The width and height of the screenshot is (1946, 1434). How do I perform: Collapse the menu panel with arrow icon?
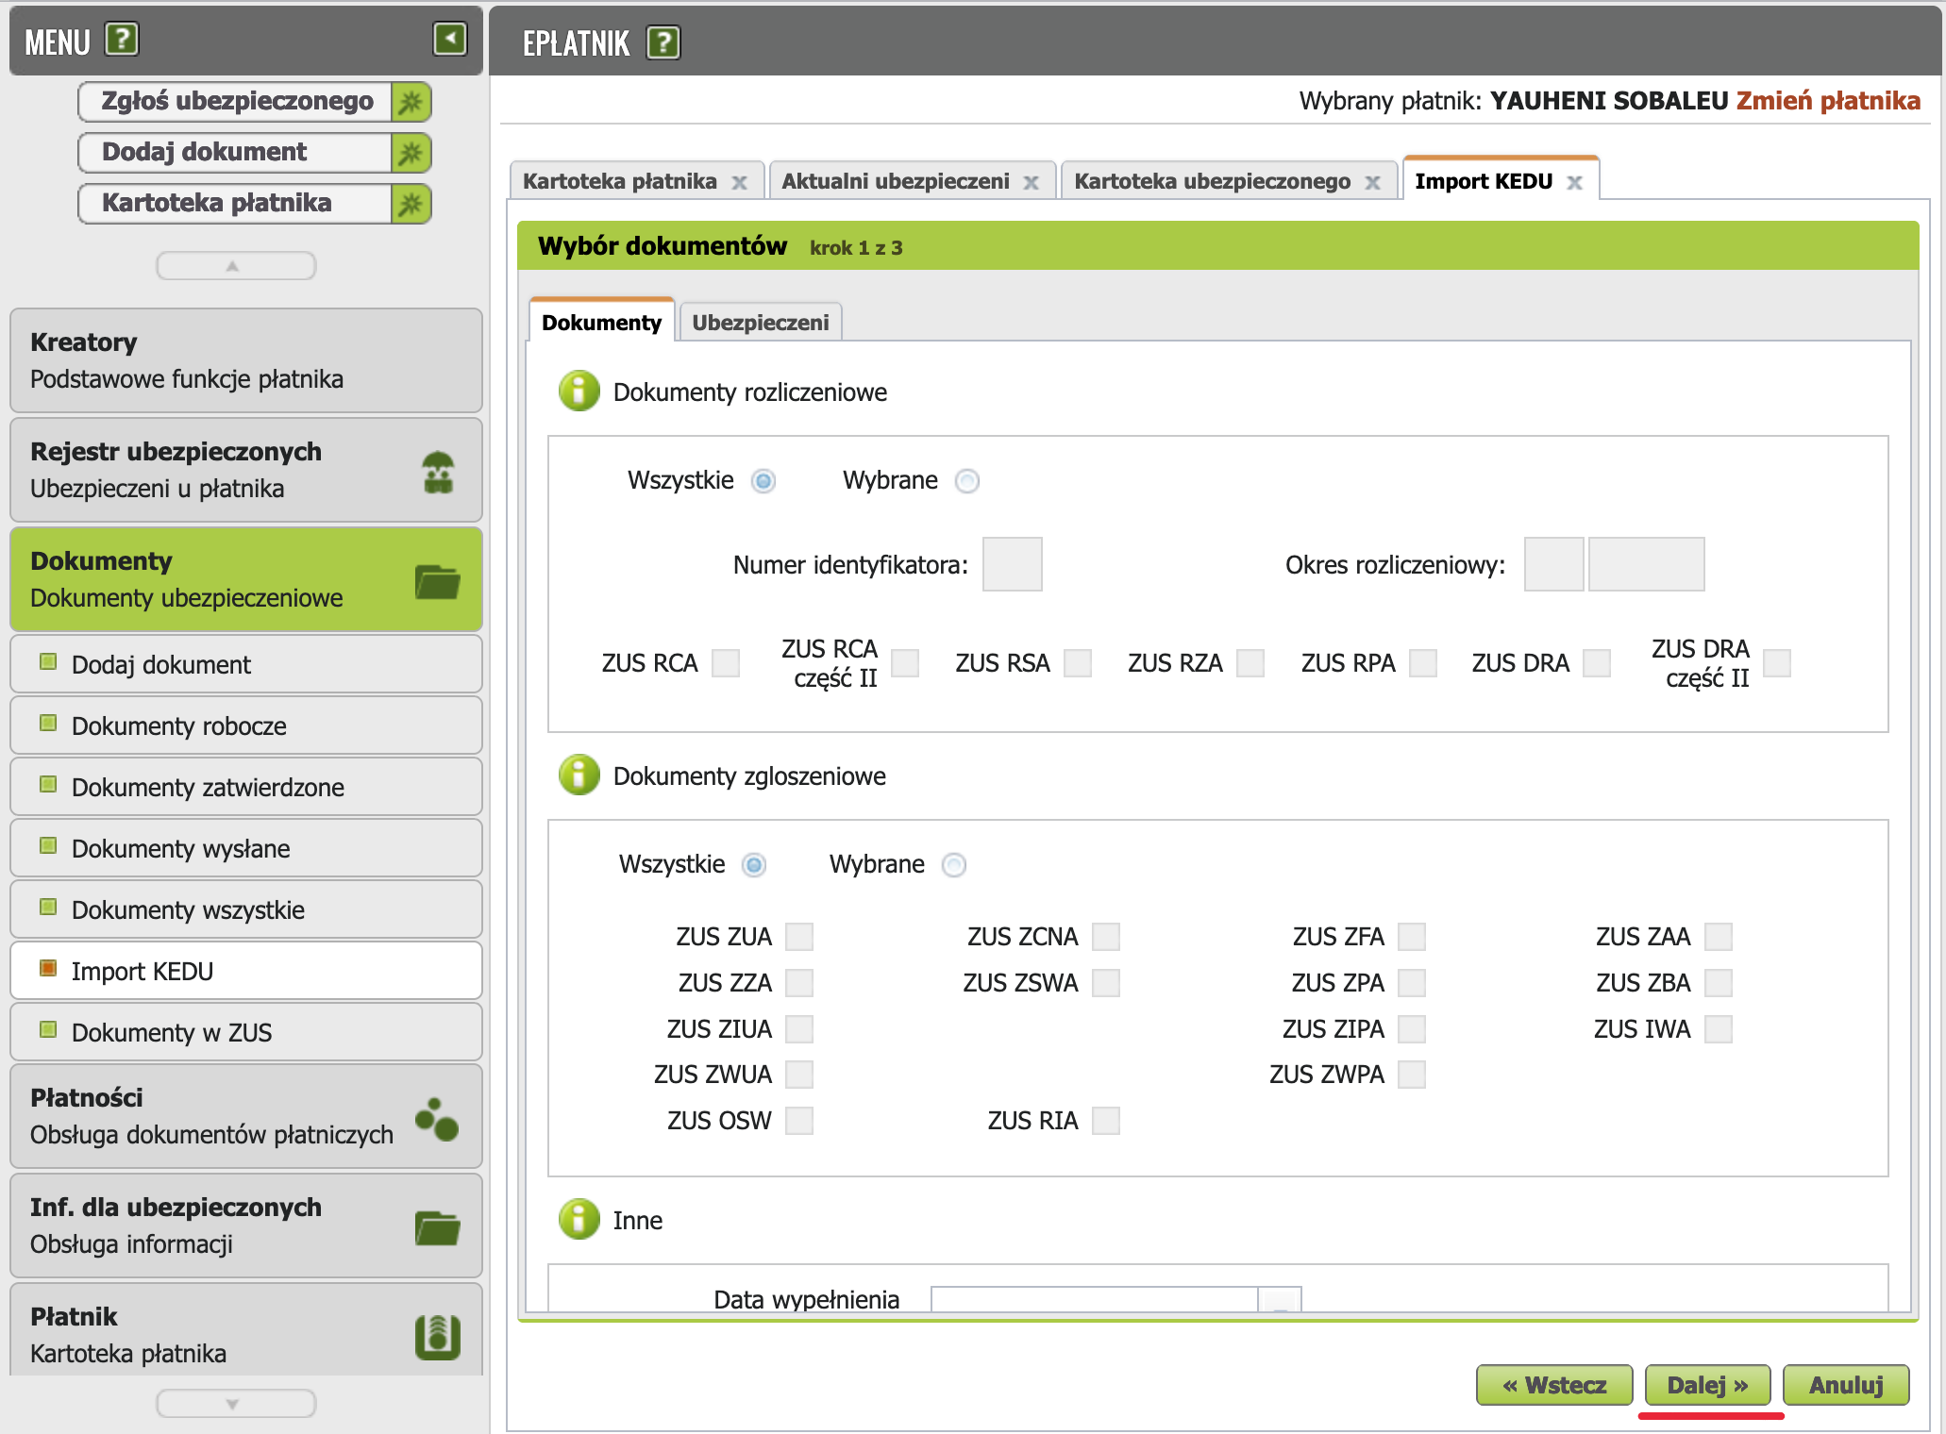pyautogui.click(x=450, y=40)
